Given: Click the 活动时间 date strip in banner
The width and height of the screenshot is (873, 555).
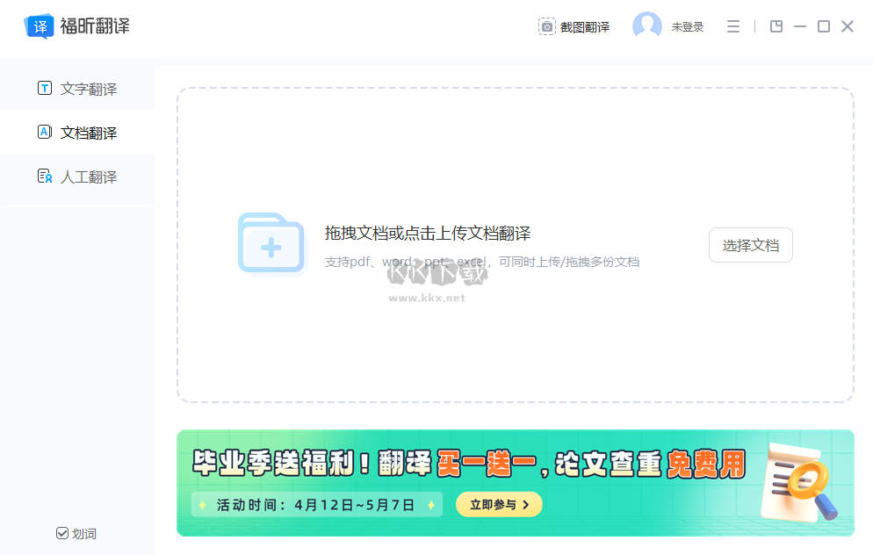Looking at the screenshot, I should [x=316, y=504].
